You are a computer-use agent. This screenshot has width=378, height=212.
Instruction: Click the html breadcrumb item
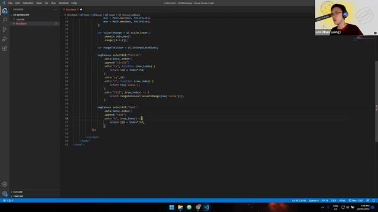[x=85, y=15]
